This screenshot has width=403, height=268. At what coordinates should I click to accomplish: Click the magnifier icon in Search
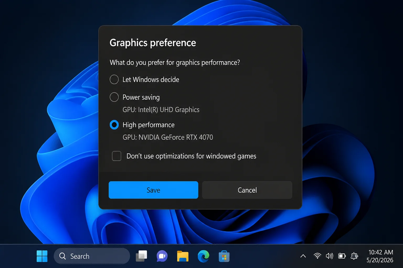[x=62, y=256]
